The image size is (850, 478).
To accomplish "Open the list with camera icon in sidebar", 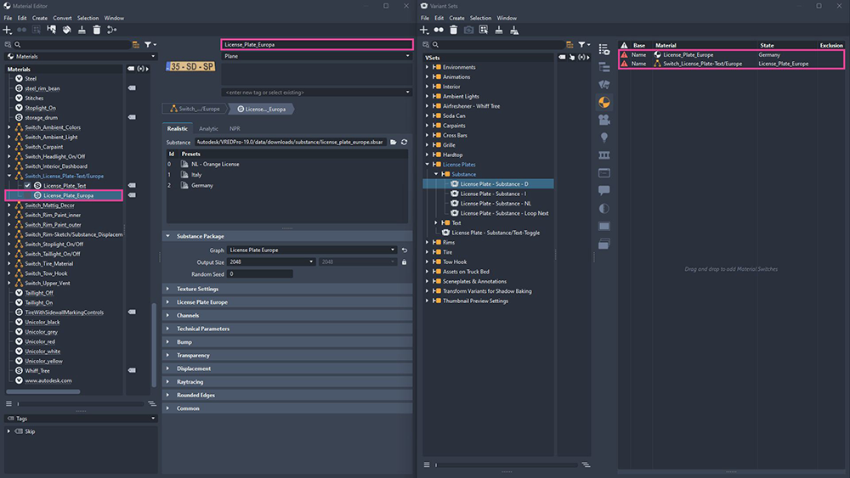I will tap(603, 49).
